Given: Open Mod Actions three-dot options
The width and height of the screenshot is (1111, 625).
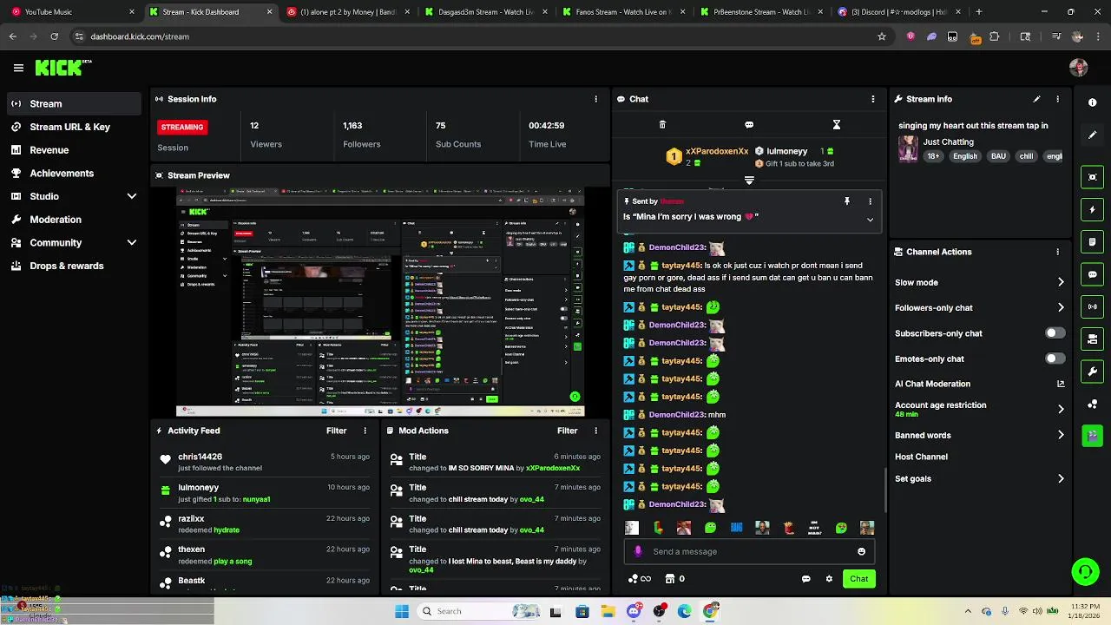Looking at the screenshot, I should point(595,431).
